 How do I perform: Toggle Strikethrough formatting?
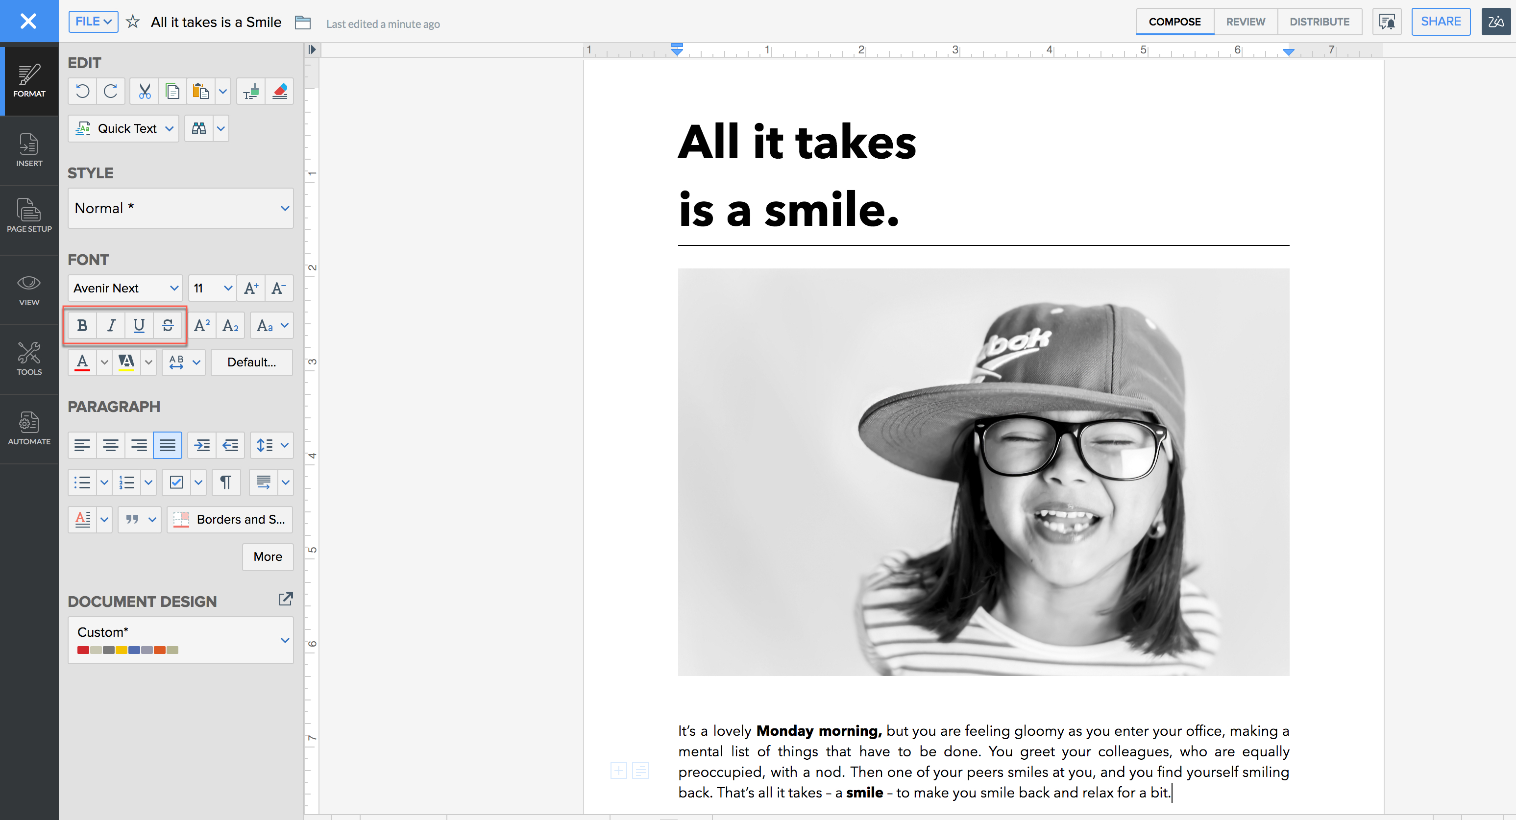(x=168, y=325)
